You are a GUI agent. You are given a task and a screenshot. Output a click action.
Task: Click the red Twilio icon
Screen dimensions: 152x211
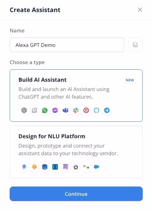(86, 110)
